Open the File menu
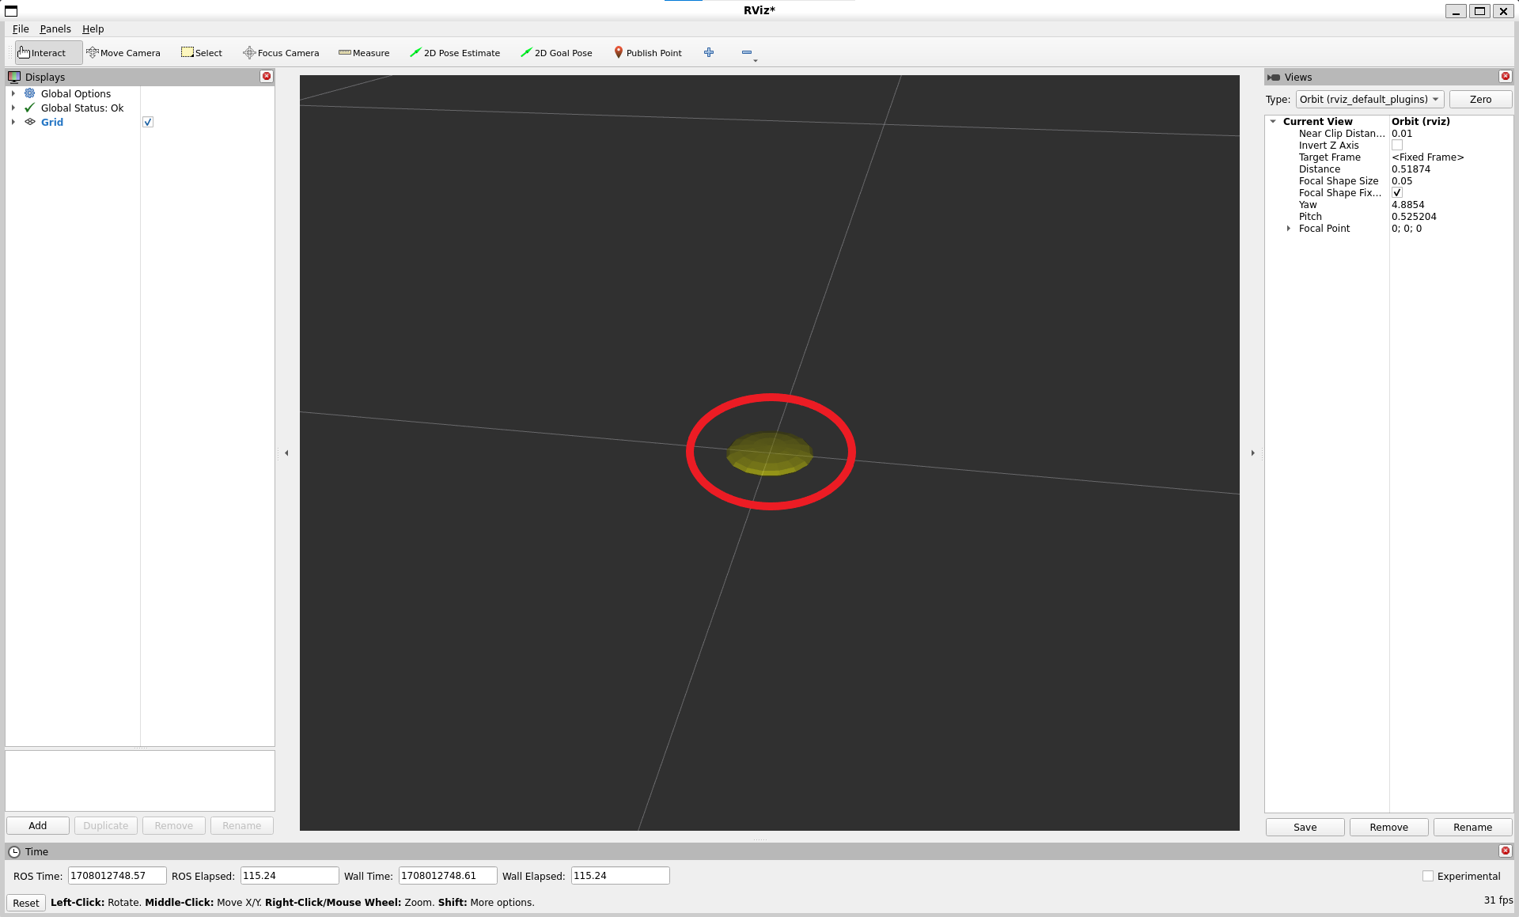The width and height of the screenshot is (1519, 917). point(21,29)
